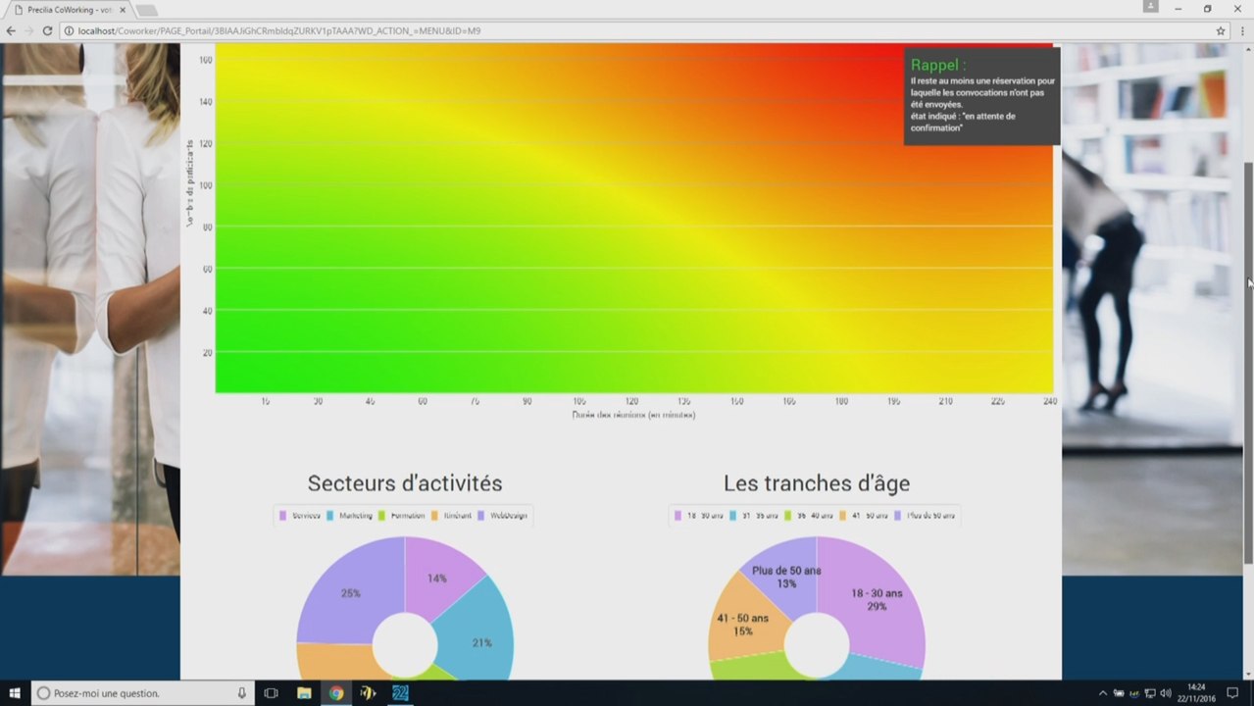Open the taskbar clock showing 14:24
This screenshot has height=706, width=1254.
coord(1197,693)
